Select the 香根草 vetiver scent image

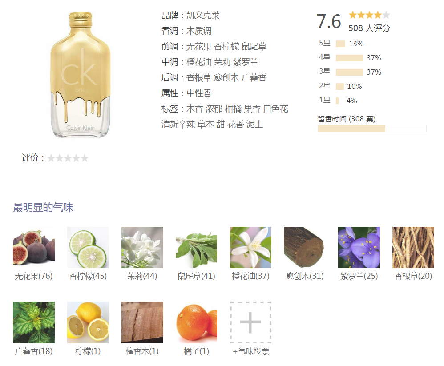pos(413,247)
